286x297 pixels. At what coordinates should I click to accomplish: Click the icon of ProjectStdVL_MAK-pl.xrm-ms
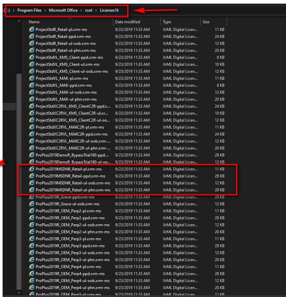pyautogui.click(x=32, y=78)
